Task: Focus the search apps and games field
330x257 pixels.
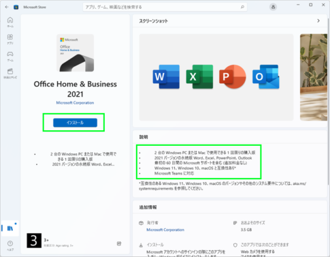Action: pyautogui.click(x=165, y=7)
